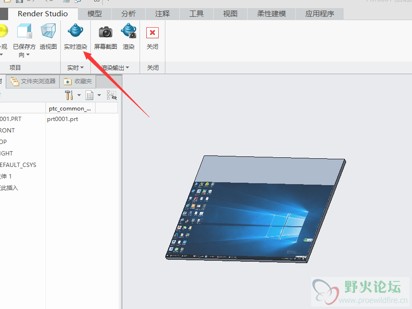This screenshot has width=412, height=309.
Task: Open the list document icon dropdown arrow
Action: (99, 95)
